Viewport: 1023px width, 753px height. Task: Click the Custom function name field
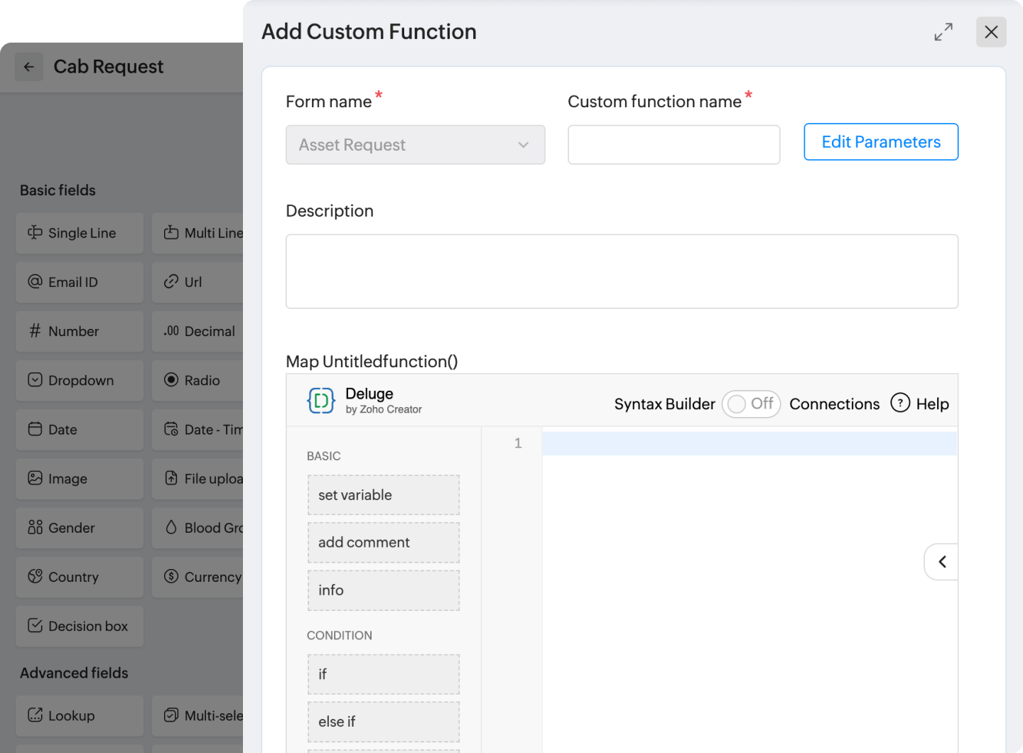click(673, 145)
